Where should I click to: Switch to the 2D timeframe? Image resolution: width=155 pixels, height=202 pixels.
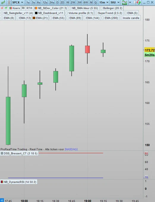pos(62,2)
